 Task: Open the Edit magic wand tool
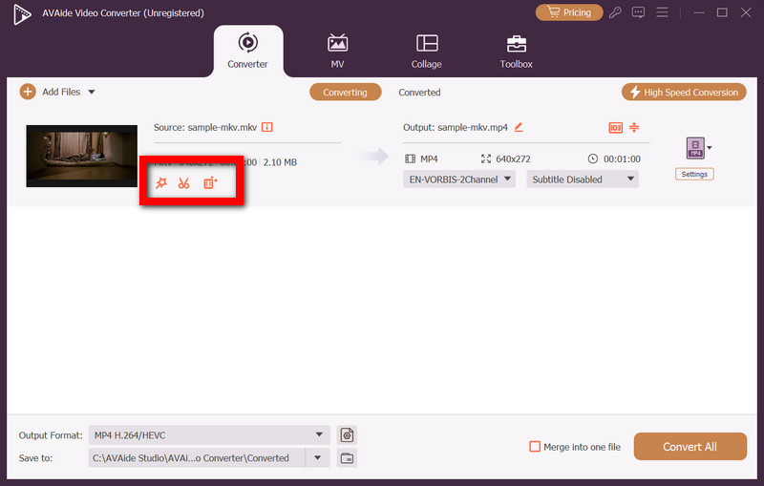coord(161,183)
